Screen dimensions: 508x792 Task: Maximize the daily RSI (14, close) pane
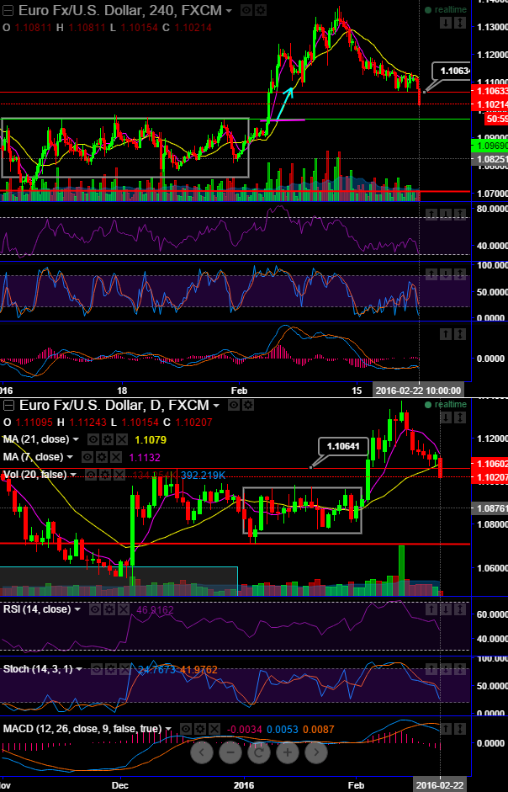tap(459, 609)
